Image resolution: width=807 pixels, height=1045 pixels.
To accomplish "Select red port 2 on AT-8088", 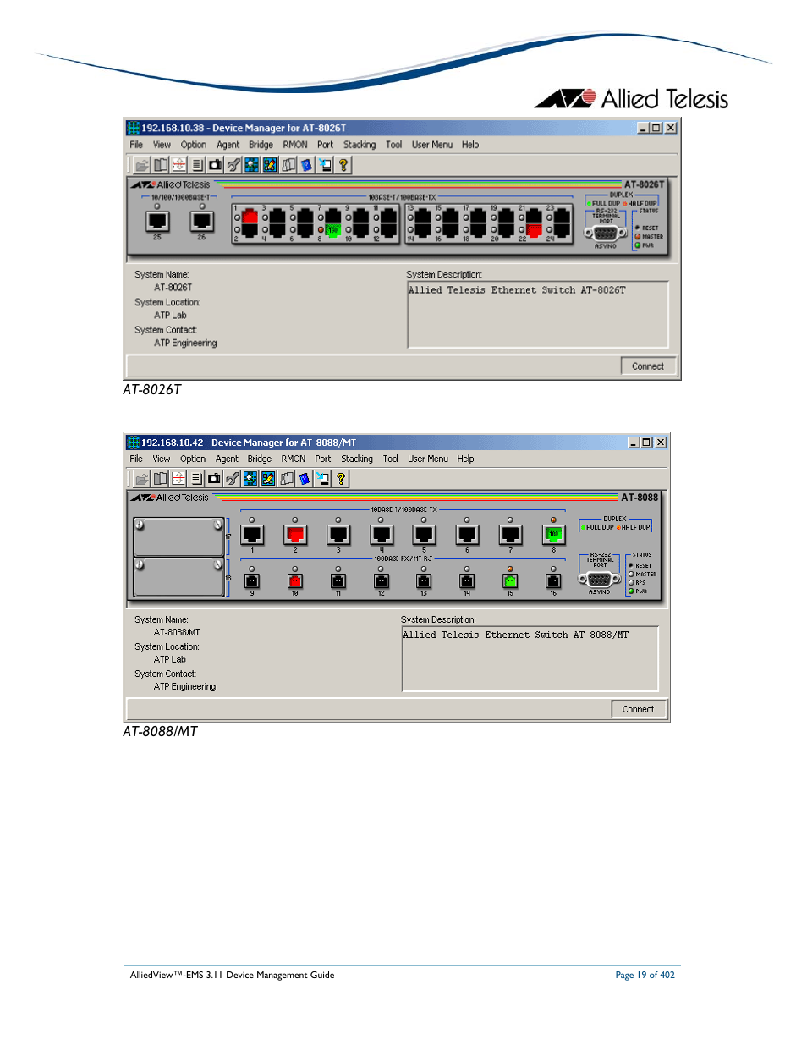I will click(294, 535).
